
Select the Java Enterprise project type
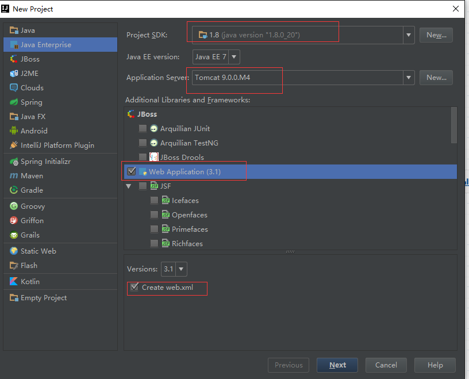[x=60, y=45]
